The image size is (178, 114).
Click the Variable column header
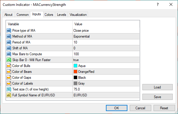pos(39,24)
